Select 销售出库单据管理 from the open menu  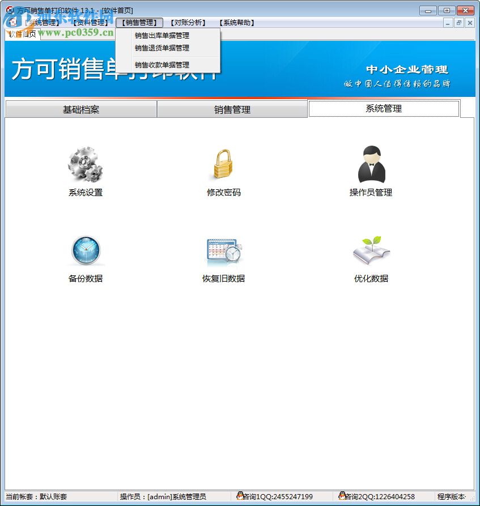(x=162, y=35)
